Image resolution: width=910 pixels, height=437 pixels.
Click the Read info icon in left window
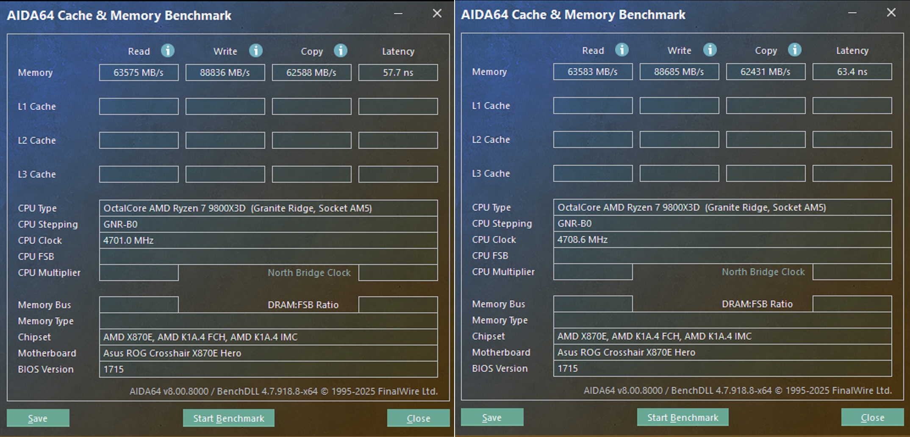(x=168, y=51)
